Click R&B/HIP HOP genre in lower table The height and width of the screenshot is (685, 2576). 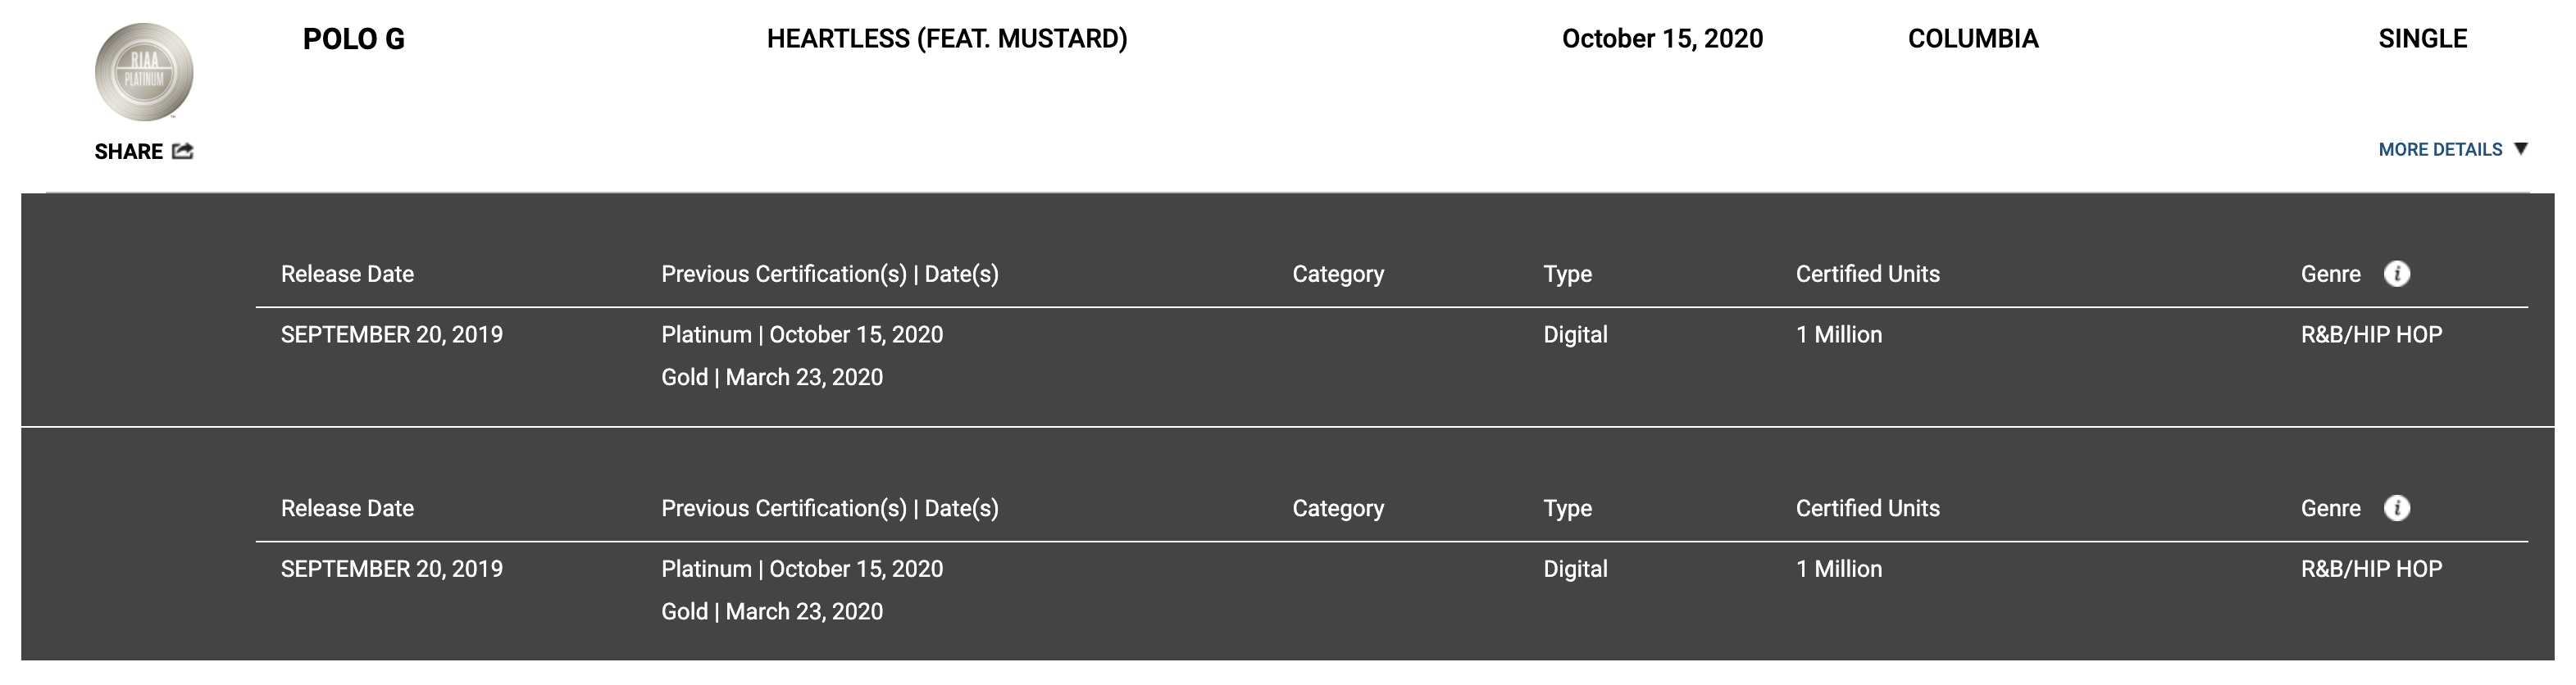pos(2371,569)
